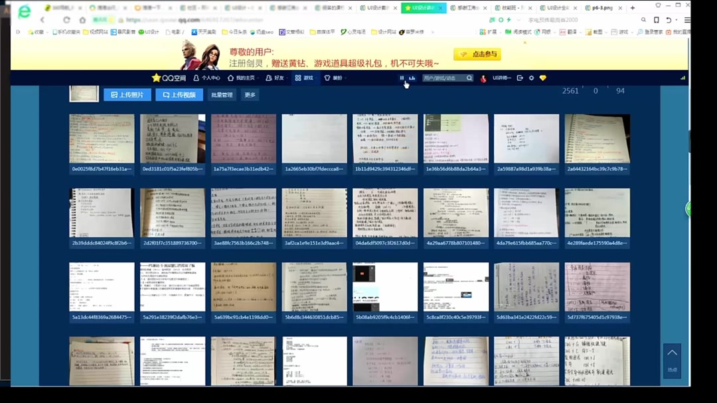The height and width of the screenshot is (403, 717).
Task: Click the QQ空间 home logo icon
Action: (x=155, y=78)
